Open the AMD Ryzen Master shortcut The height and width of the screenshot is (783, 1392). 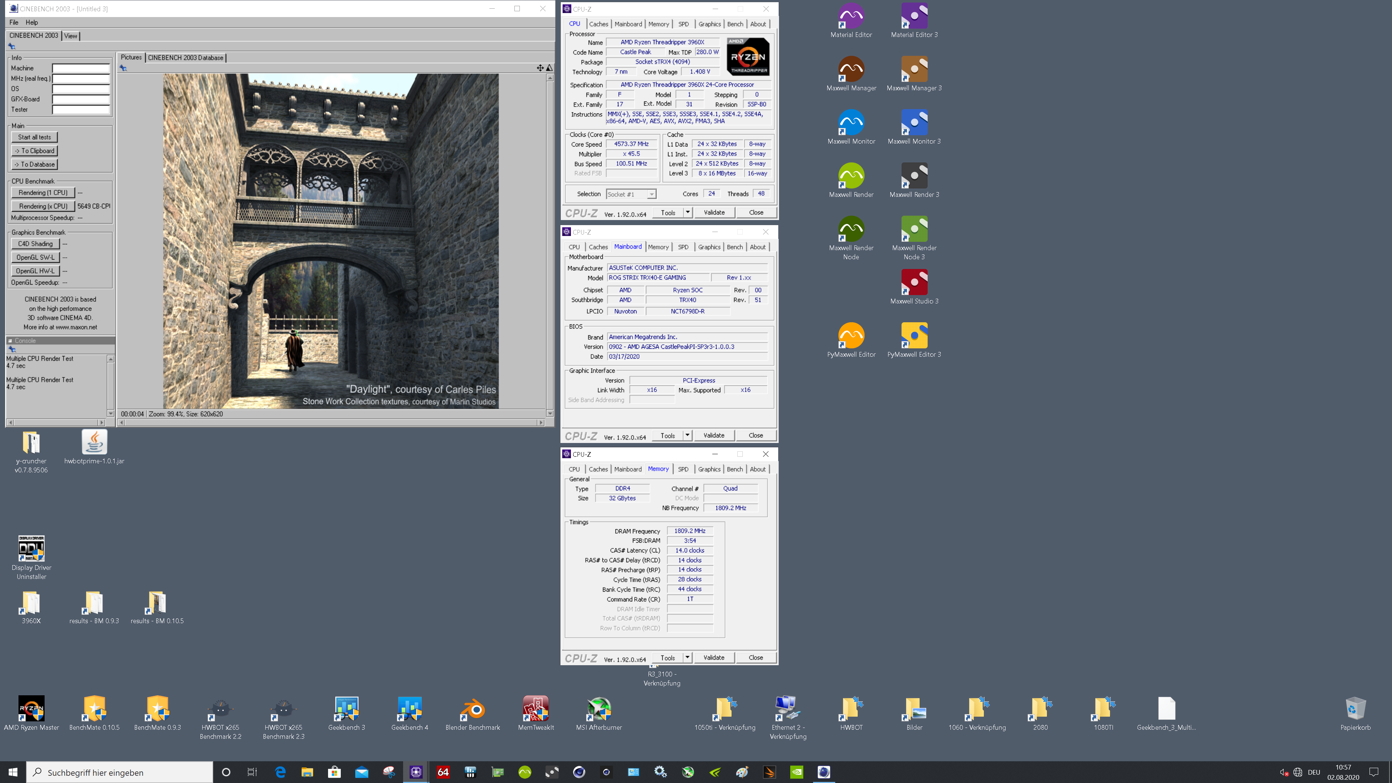[31, 714]
